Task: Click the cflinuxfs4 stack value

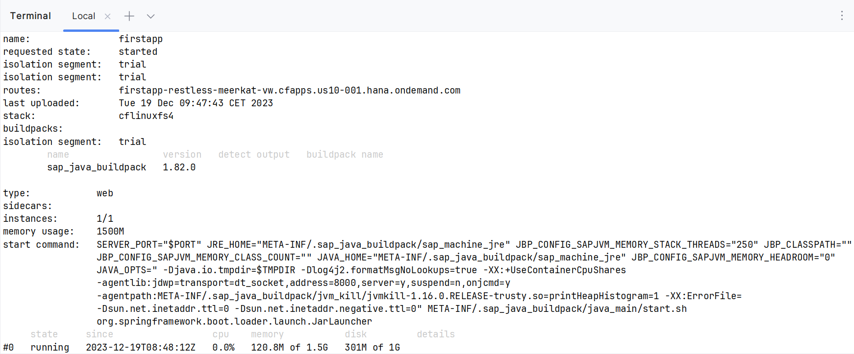Action: point(146,116)
